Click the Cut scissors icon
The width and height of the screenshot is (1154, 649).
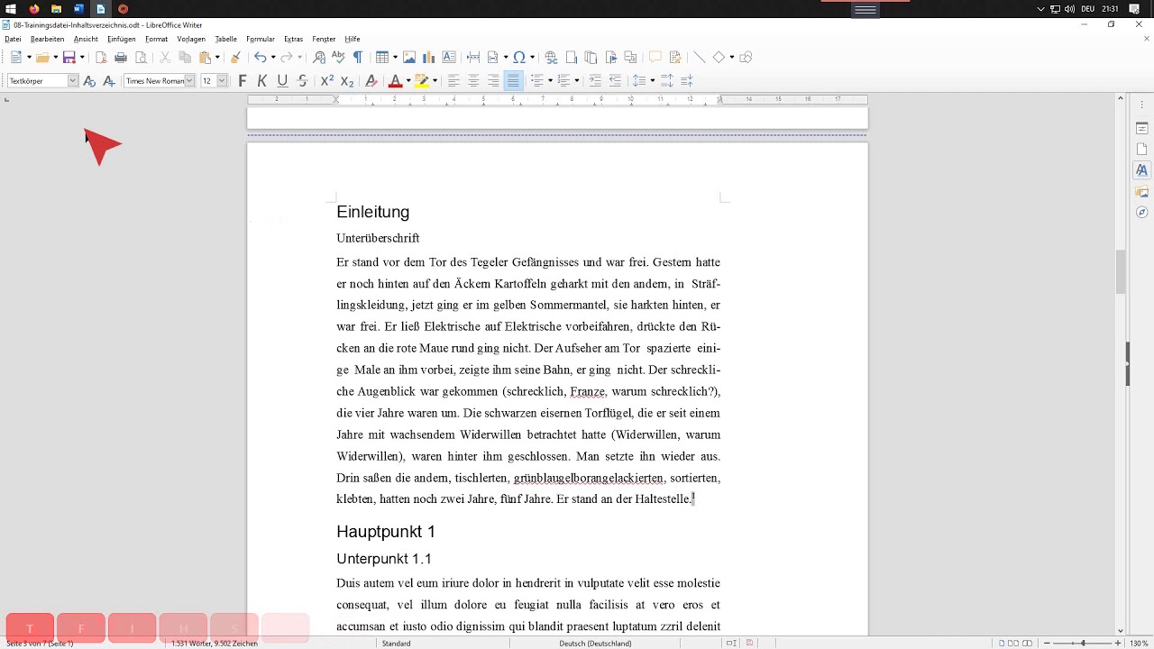(x=165, y=58)
